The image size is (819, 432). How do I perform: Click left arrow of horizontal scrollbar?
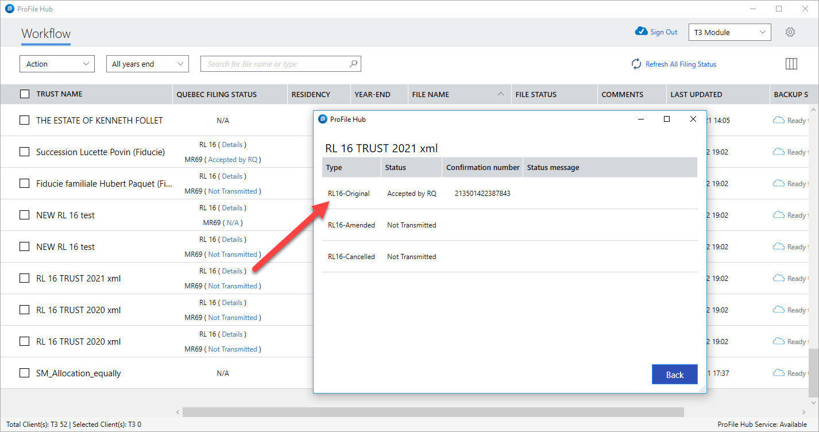tap(177, 412)
